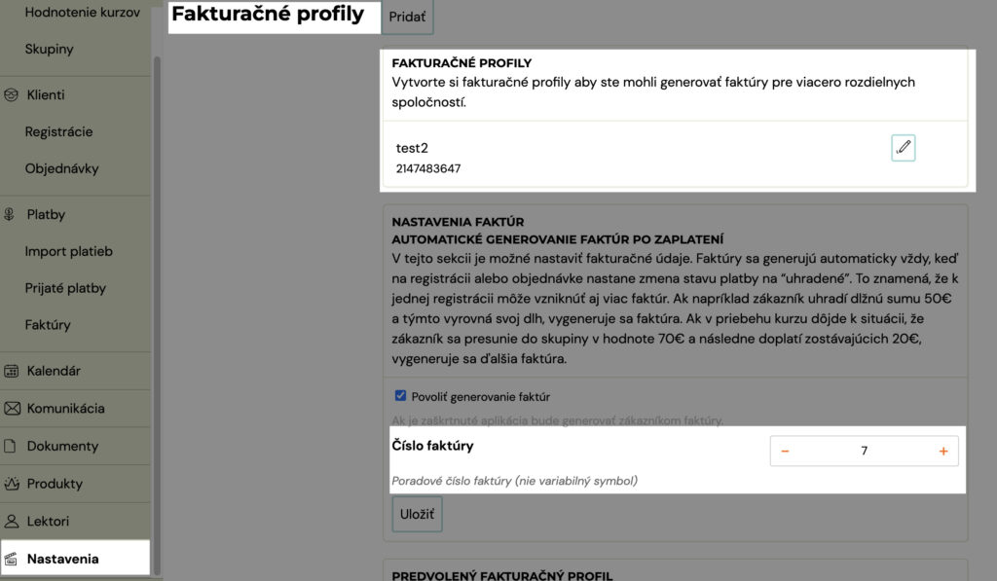
Task: Click the Komunikácia envelope icon
Action: click(x=12, y=409)
